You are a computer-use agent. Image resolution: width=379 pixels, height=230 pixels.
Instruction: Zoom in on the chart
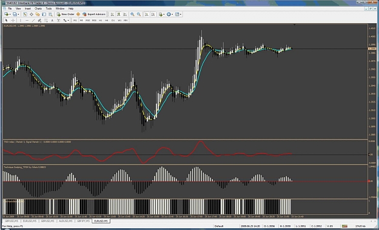point(132,15)
